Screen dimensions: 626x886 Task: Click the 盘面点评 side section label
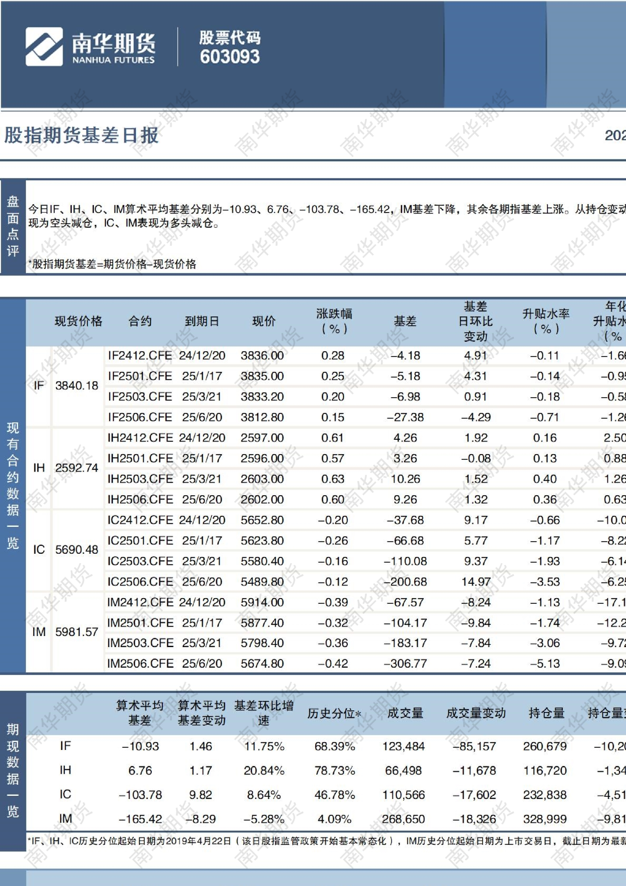coord(13,226)
